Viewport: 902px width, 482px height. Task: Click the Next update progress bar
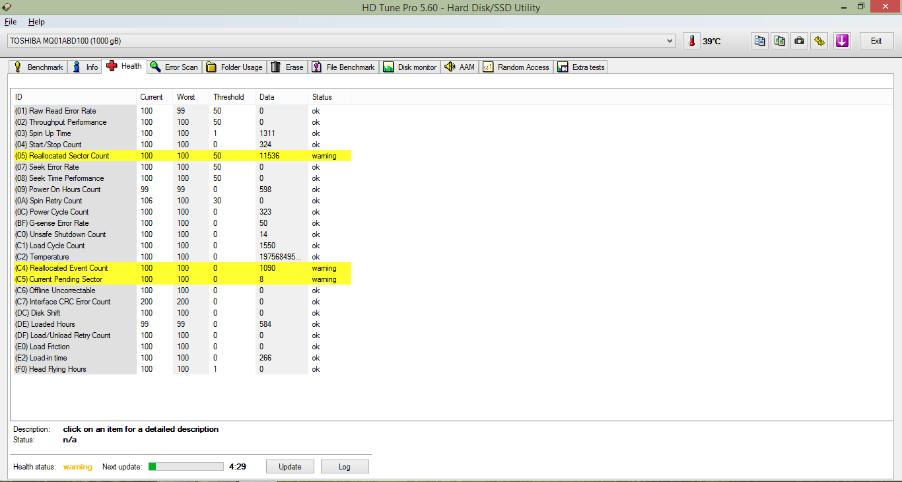point(186,467)
